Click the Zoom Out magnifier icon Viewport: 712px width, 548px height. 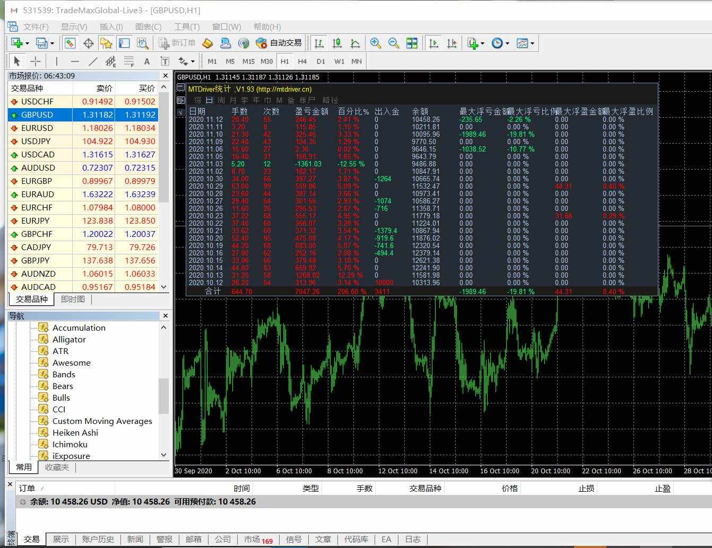(394, 43)
